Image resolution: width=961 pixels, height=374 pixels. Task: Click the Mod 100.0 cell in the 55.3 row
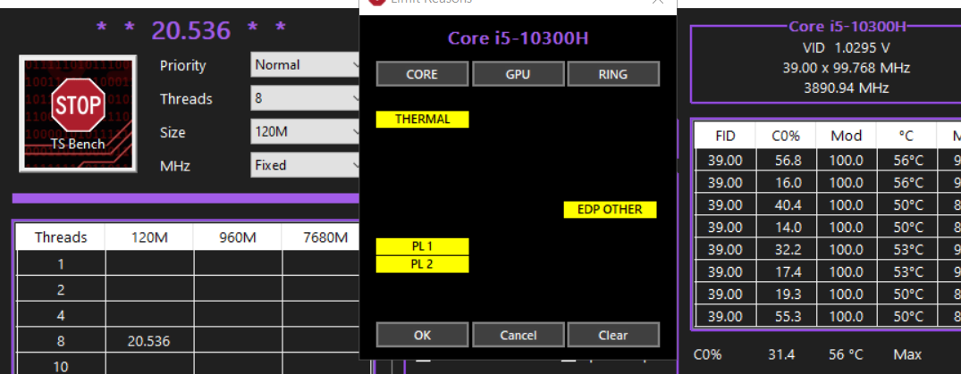coord(847,317)
